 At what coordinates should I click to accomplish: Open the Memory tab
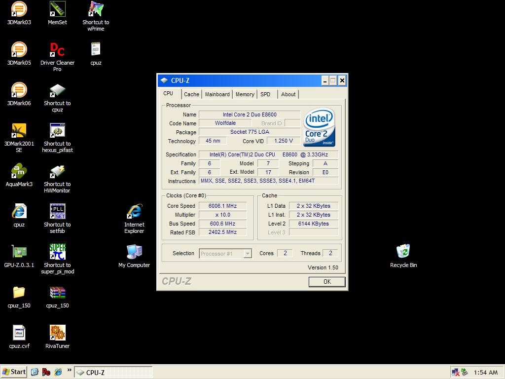point(245,94)
